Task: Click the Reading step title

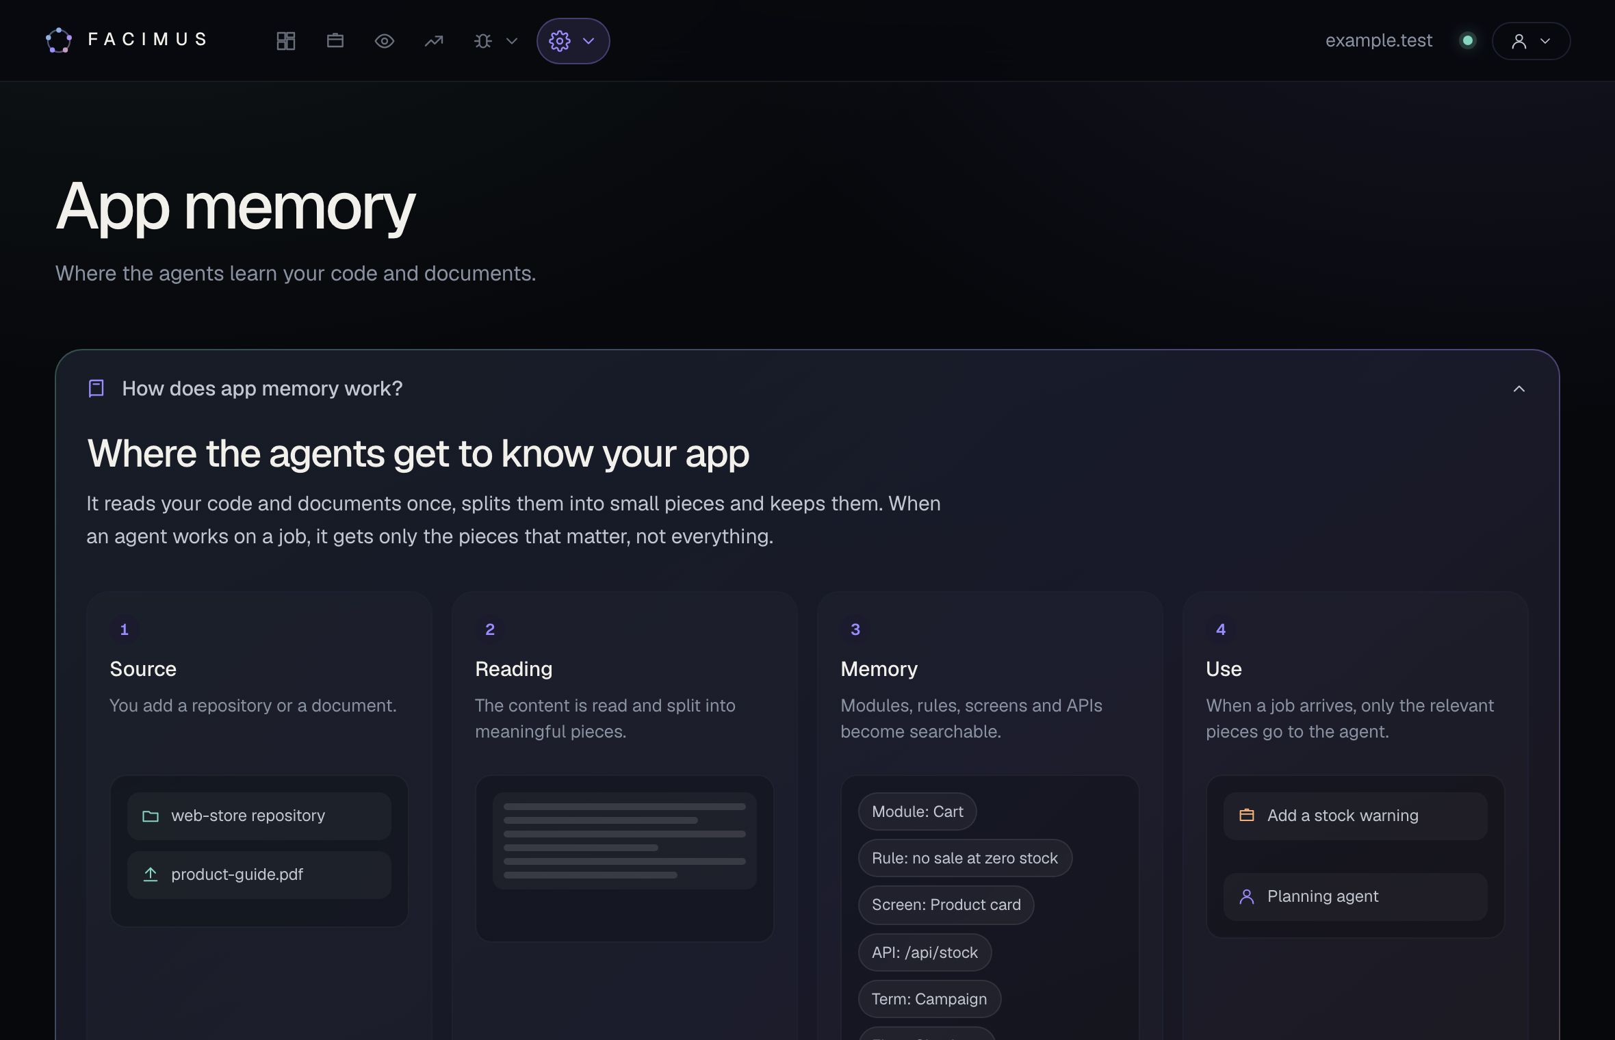Action: 513,668
